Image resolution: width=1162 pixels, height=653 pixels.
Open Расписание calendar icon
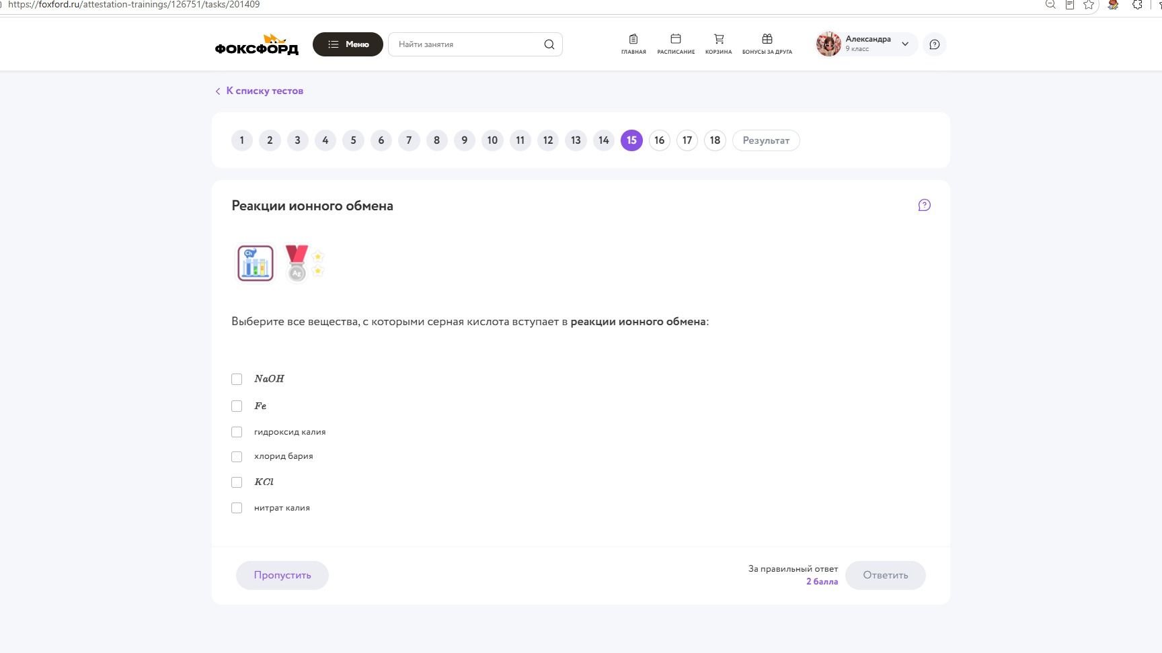tap(676, 44)
